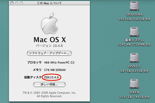Click the 576 MB SDRAM value
The height and width of the screenshot is (103, 155).
[55, 70]
